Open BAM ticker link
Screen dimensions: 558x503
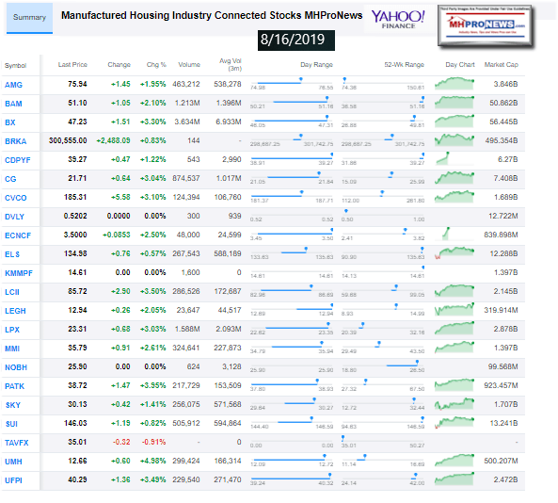(x=13, y=104)
